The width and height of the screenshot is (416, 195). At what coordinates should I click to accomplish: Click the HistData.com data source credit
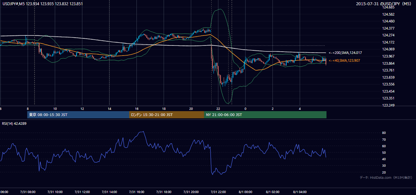pyautogui.click(x=386, y=177)
